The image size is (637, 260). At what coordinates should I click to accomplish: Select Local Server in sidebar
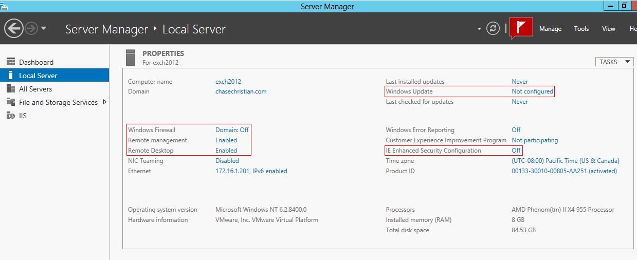coord(54,76)
